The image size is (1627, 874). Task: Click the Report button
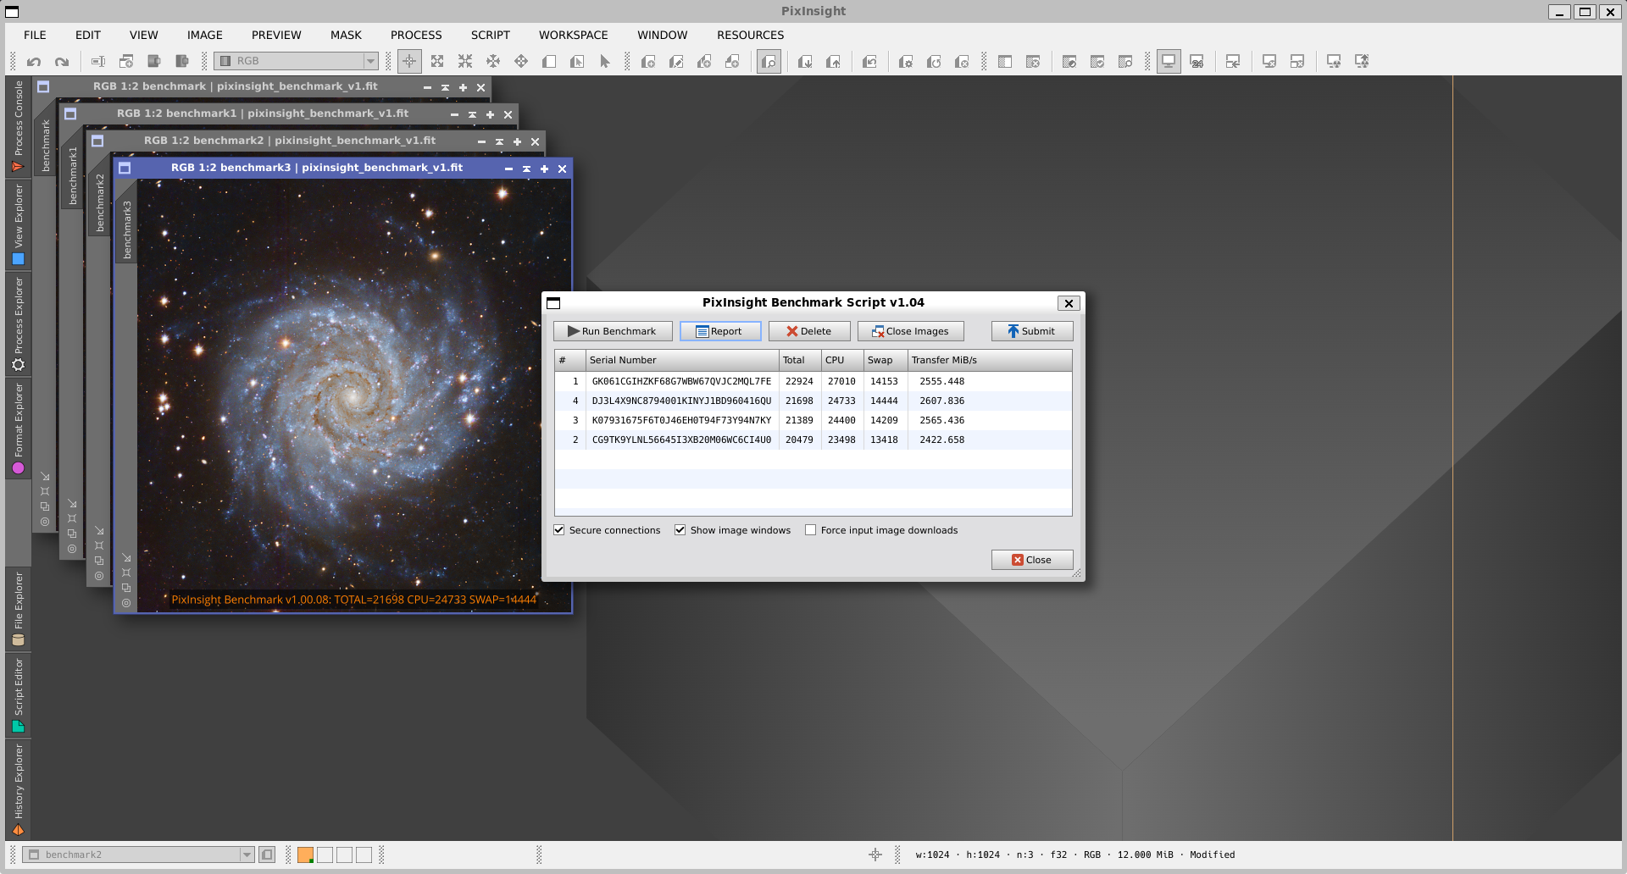[x=720, y=331]
